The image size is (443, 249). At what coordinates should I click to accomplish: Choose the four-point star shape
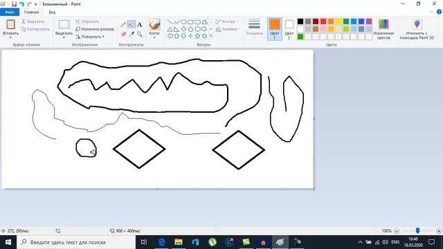click(x=190, y=36)
